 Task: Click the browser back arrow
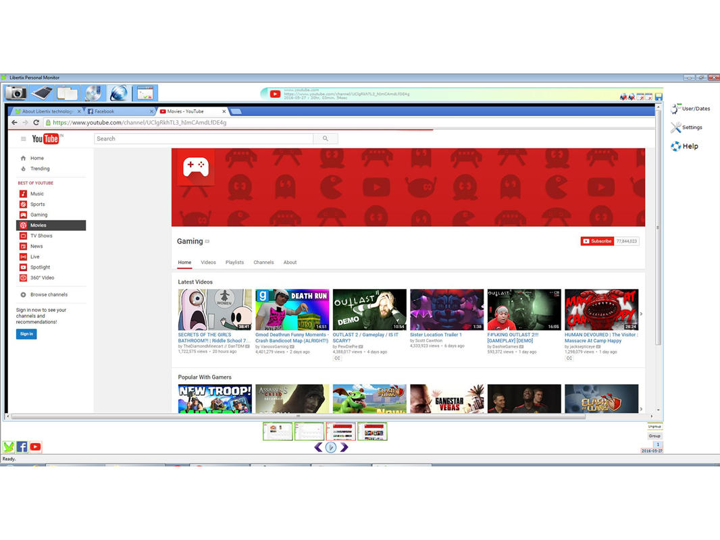pyautogui.click(x=14, y=122)
